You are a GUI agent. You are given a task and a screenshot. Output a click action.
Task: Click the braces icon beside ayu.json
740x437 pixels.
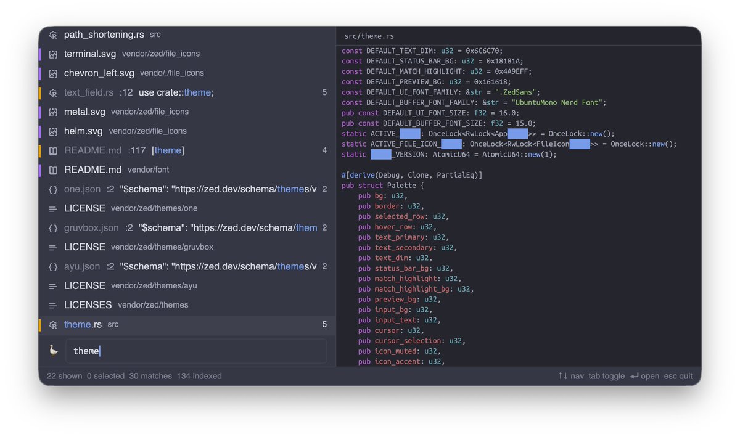pyautogui.click(x=53, y=266)
